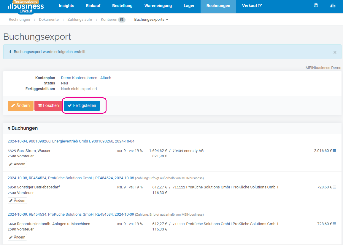
Task: Click Ändern under Reparatur/Instandh. booking
Action: tap(17, 237)
